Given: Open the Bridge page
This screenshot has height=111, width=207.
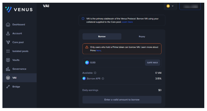Looking at the screenshot, I should [x=16, y=86].
